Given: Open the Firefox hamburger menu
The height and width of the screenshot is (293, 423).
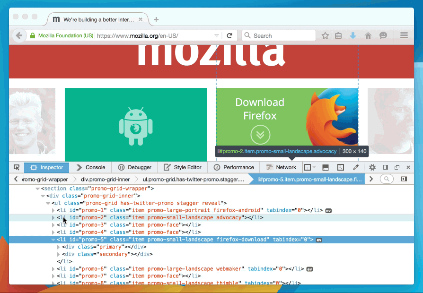Looking at the screenshot, I should click(x=404, y=35).
